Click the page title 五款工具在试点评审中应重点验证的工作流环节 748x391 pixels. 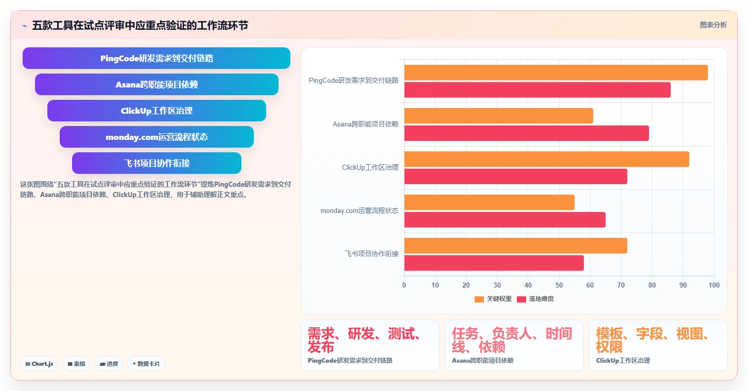point(140,25)
